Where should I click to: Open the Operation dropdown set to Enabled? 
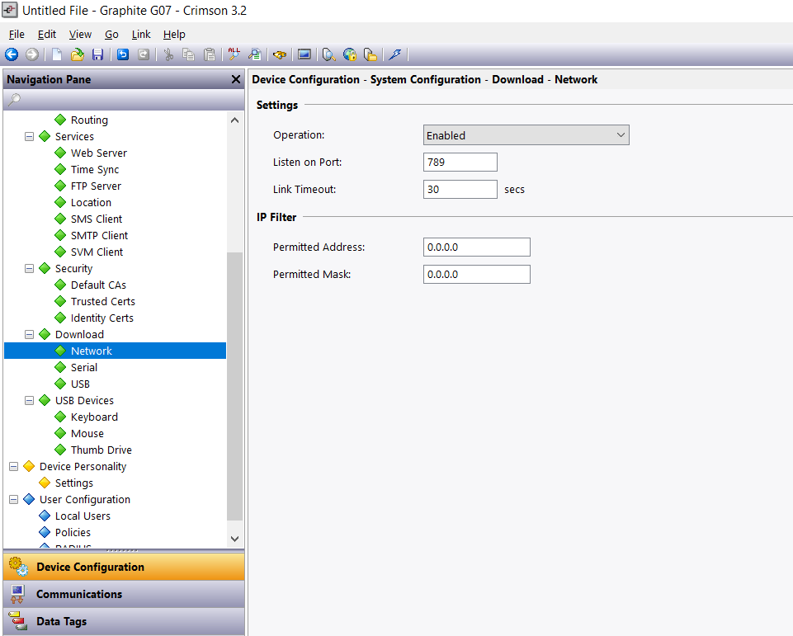pos(526,135)
